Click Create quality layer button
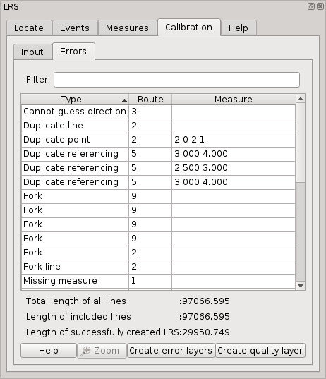 (260, 351)
